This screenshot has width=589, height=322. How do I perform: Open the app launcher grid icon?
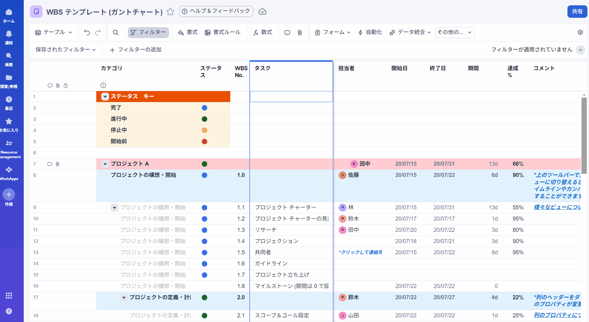[x=9, y=295]
